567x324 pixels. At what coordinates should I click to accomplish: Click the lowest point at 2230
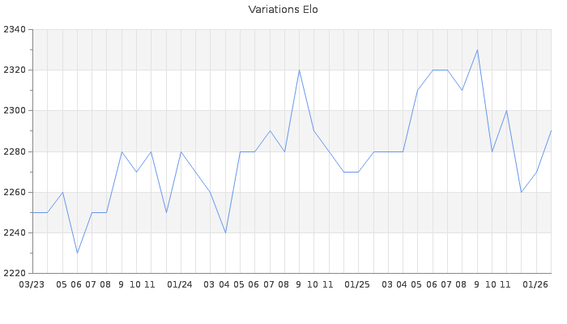coord(77,253)
